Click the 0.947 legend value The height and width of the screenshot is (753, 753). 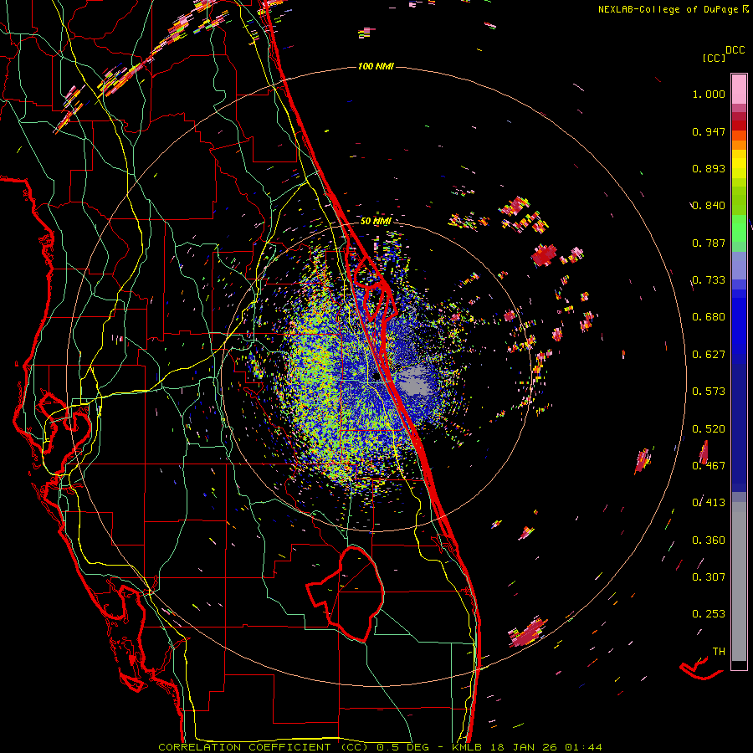(709, 131)
